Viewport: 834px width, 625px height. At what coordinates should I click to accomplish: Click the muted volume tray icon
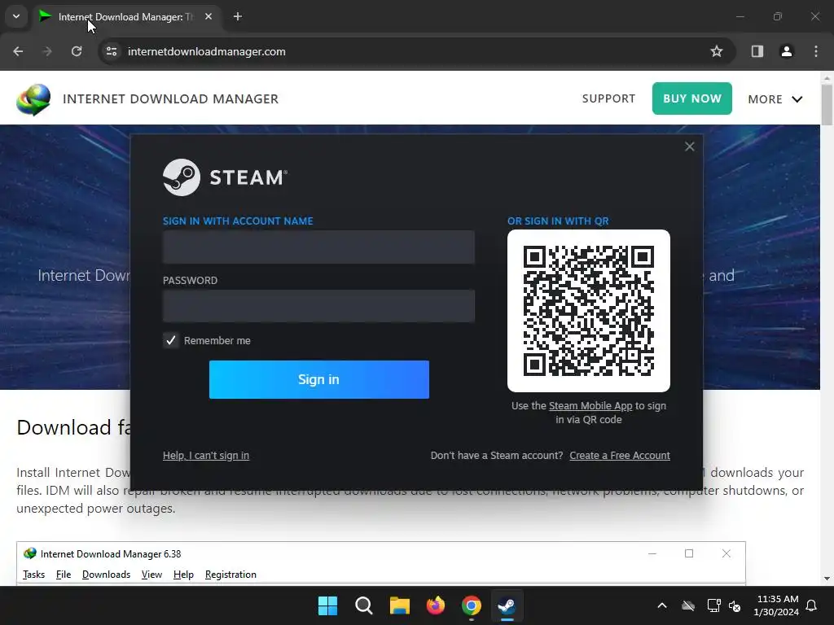pos(735,605)
